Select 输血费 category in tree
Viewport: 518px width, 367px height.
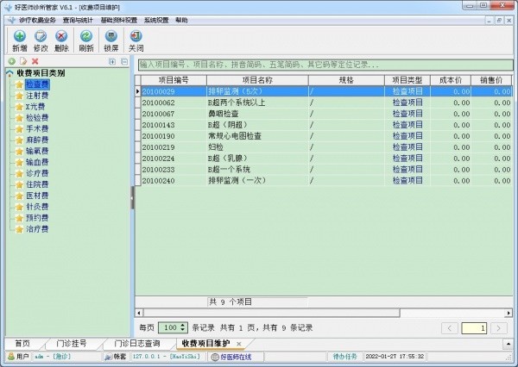[37, 162]
